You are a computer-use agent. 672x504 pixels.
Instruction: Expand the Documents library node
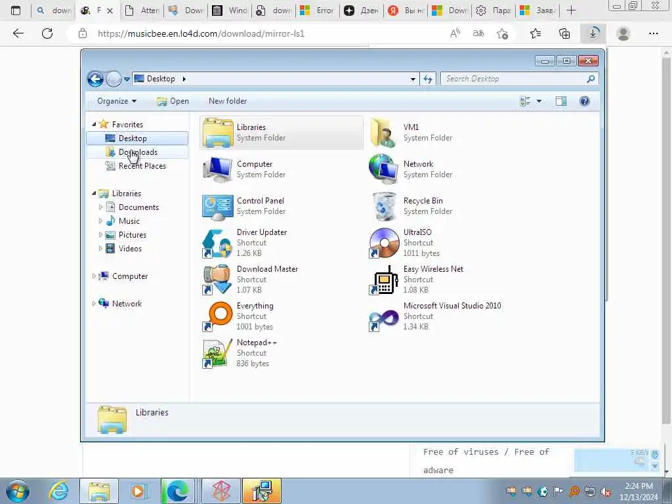click(x=100, y=207)
